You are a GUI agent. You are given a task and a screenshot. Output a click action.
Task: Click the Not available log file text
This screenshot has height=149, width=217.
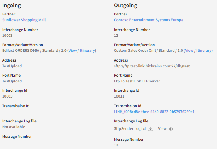tap(13, 127)
